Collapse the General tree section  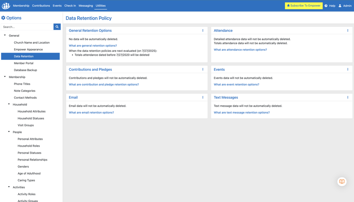(x=5, y=35)
